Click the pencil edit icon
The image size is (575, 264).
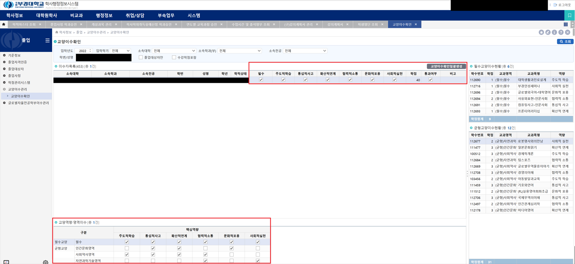click(x=548, y=32)
